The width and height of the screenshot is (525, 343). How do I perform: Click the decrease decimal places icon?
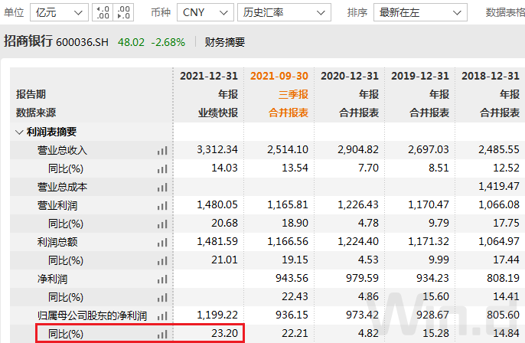point(122,12)
